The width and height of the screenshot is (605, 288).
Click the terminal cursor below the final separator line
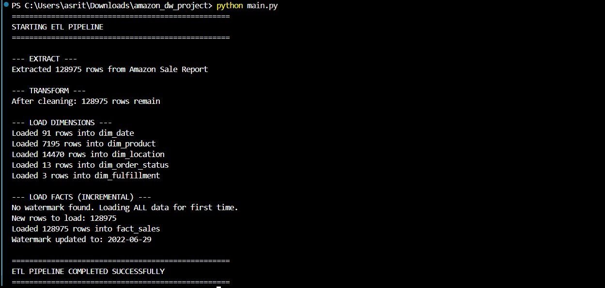[x=218, y=287]
